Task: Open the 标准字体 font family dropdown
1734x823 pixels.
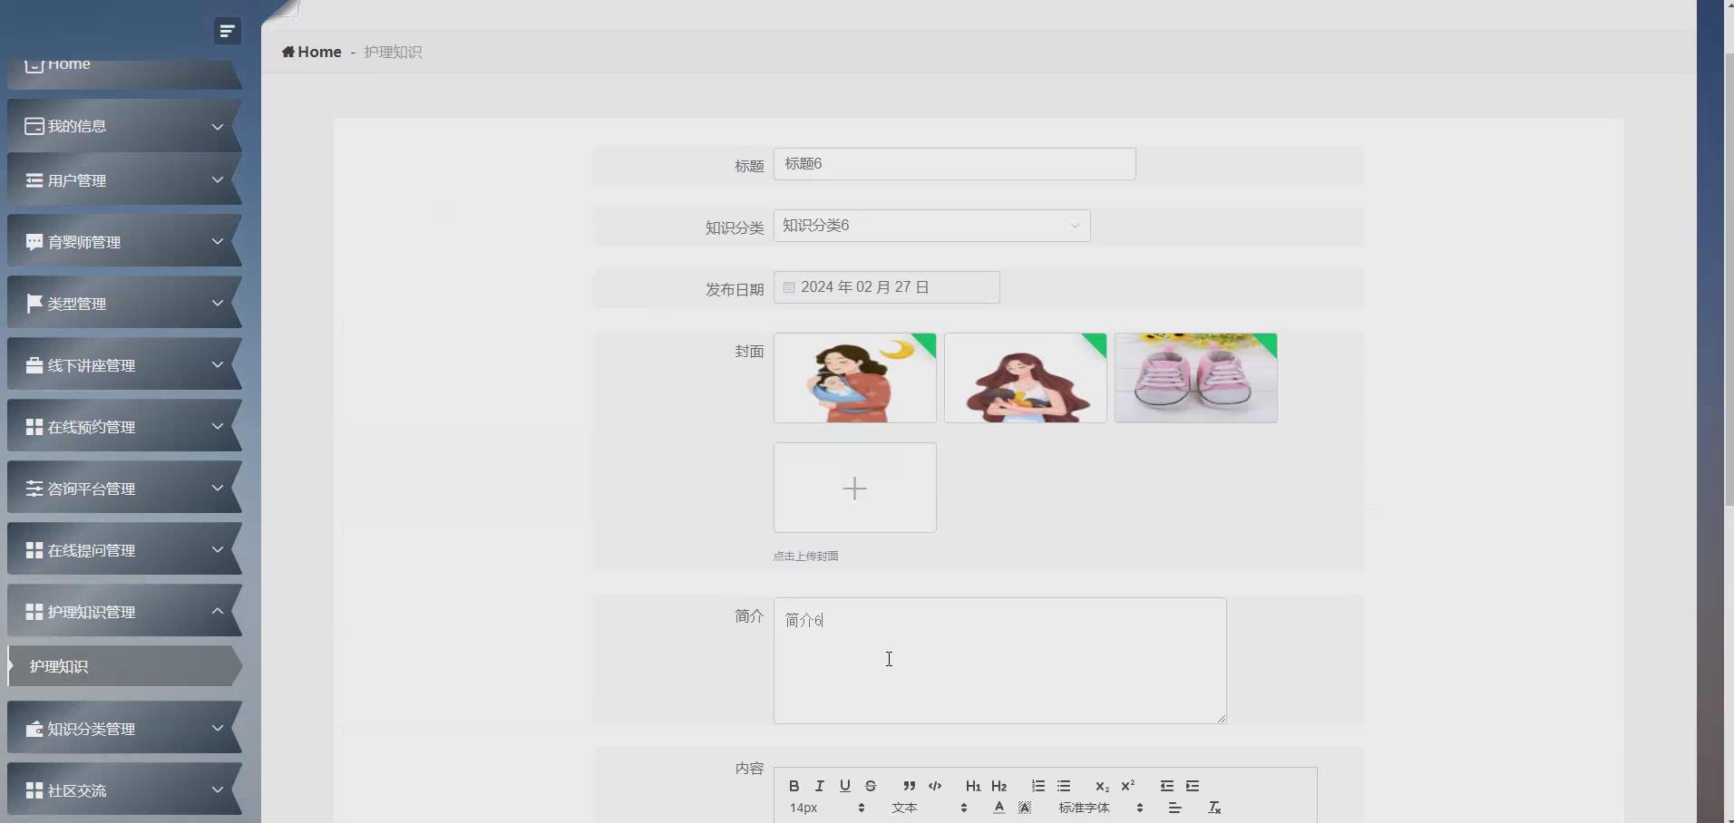Action: (1101, 808)
